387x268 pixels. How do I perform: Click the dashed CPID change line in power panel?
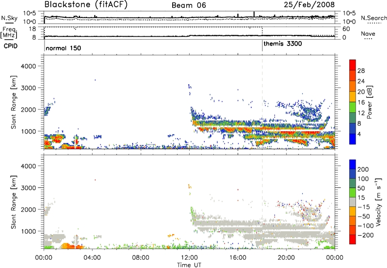262,102
